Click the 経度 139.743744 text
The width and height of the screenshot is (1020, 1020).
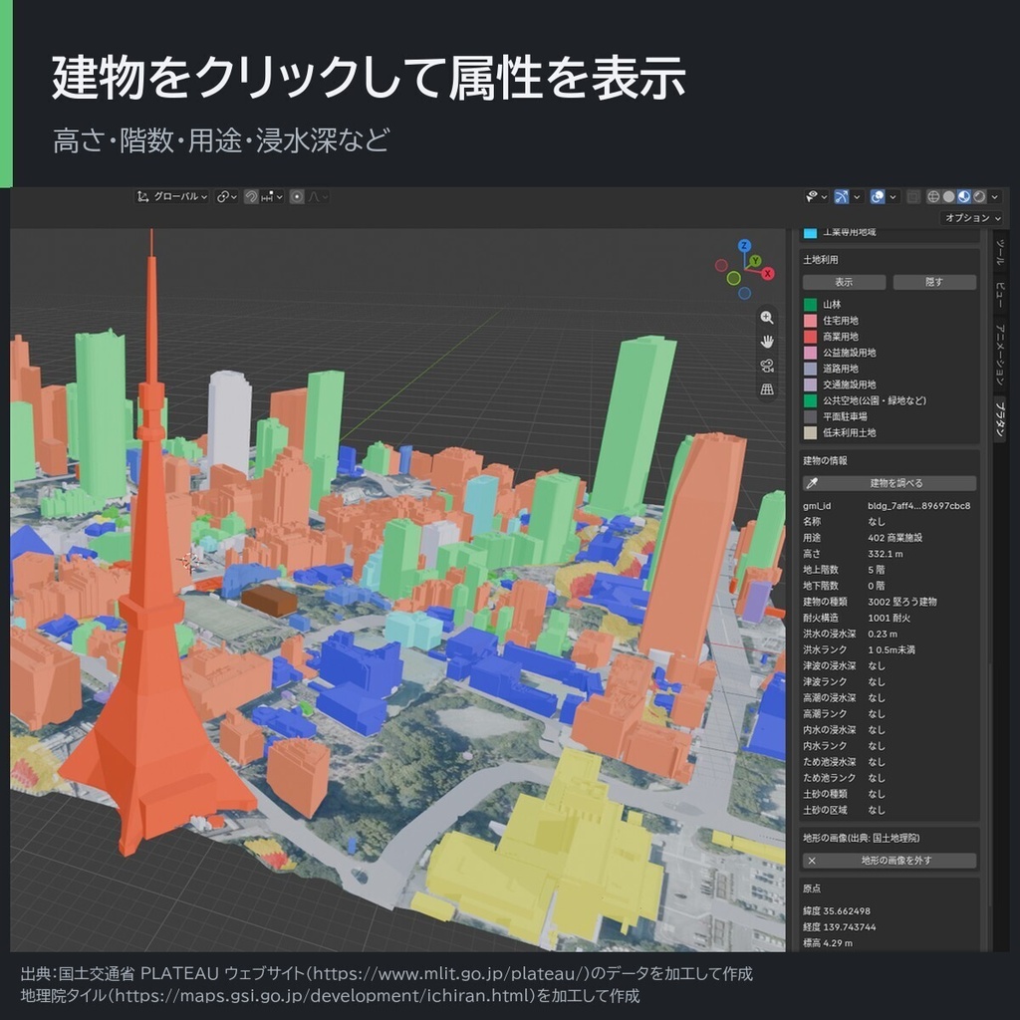point(839,927)
